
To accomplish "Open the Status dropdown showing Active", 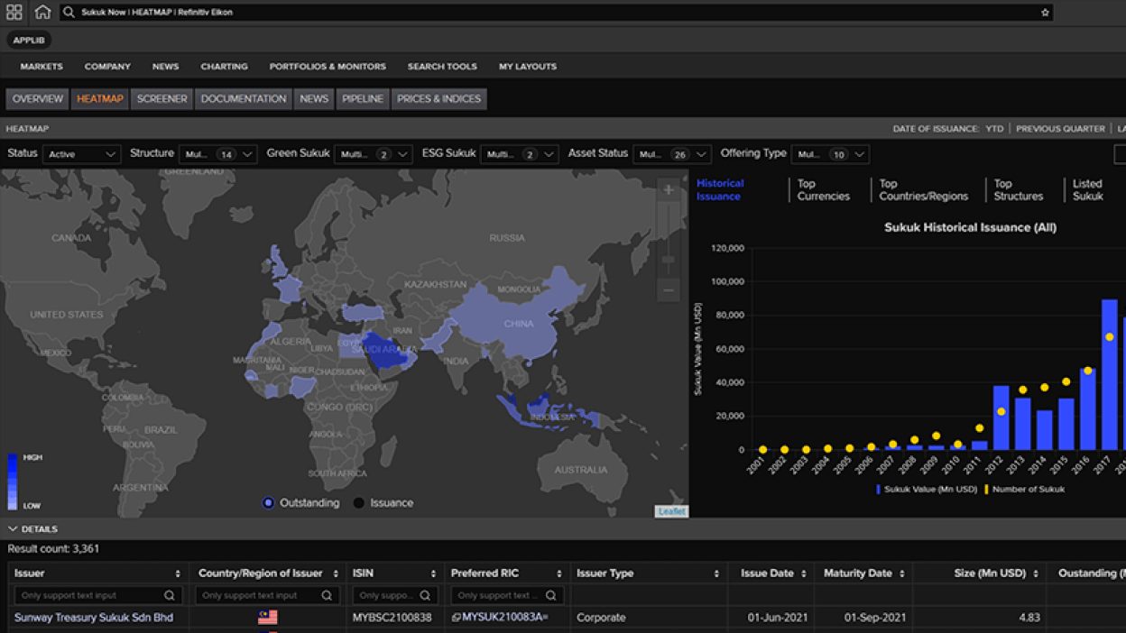I will [82, 153].
